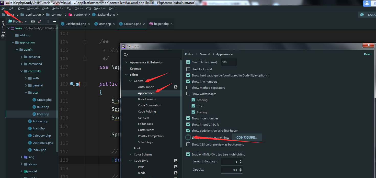This screenshot has width=376, height=178.
Task: Toggle Enable HTML/XML tag tree highlighting
Action: pyautogui.click(x=188, y=154)
